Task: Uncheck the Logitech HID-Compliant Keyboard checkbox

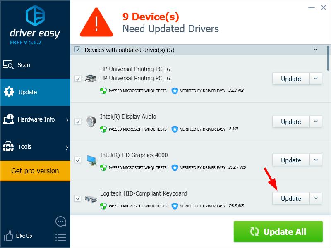Action: point(78,198)
